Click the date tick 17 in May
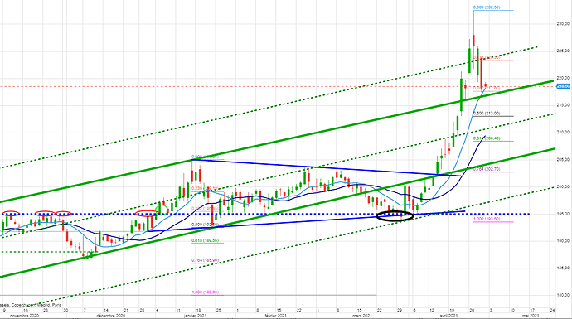Image resolution: width=572 pixels, height=319 pixels. click(x=532, y=310)
